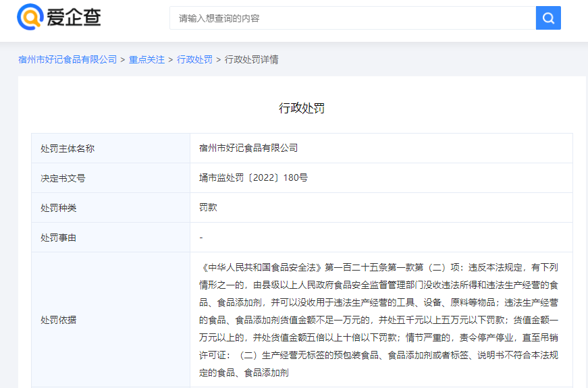Click value 埇市监处罚〔2022〕180号
The image size is (588, 388).
click(x=253, y=177)
